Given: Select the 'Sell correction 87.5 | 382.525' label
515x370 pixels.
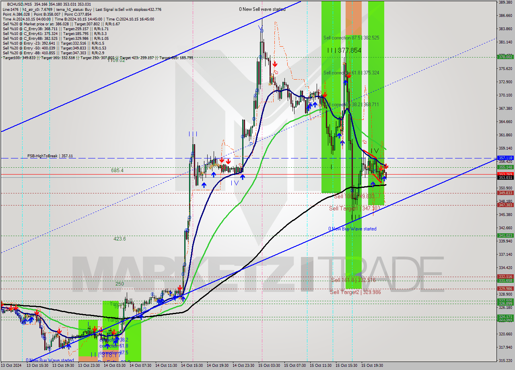Looking at the screenshot, I should 351,37.
